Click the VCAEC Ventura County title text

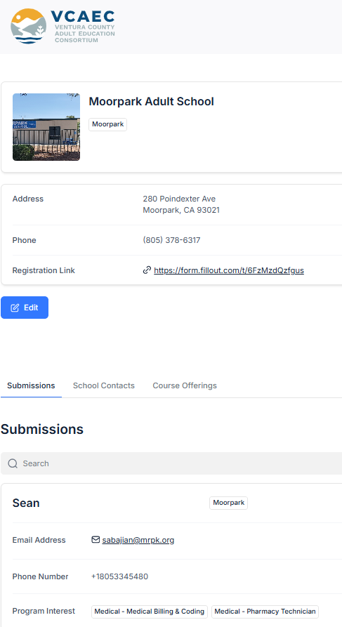coord(83,27)
